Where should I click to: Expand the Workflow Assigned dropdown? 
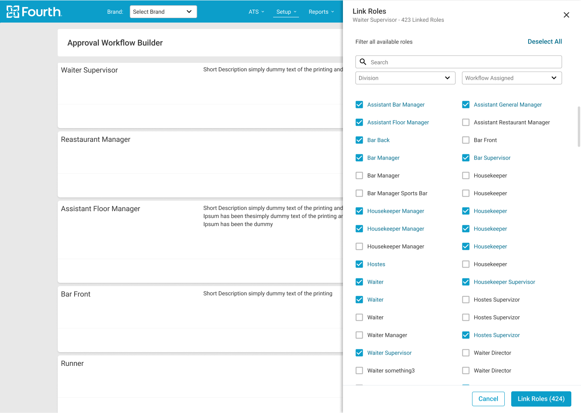pos(512,78)
